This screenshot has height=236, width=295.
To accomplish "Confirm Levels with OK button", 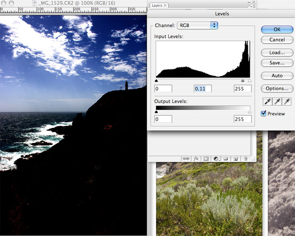I will [x=277, y=29].
